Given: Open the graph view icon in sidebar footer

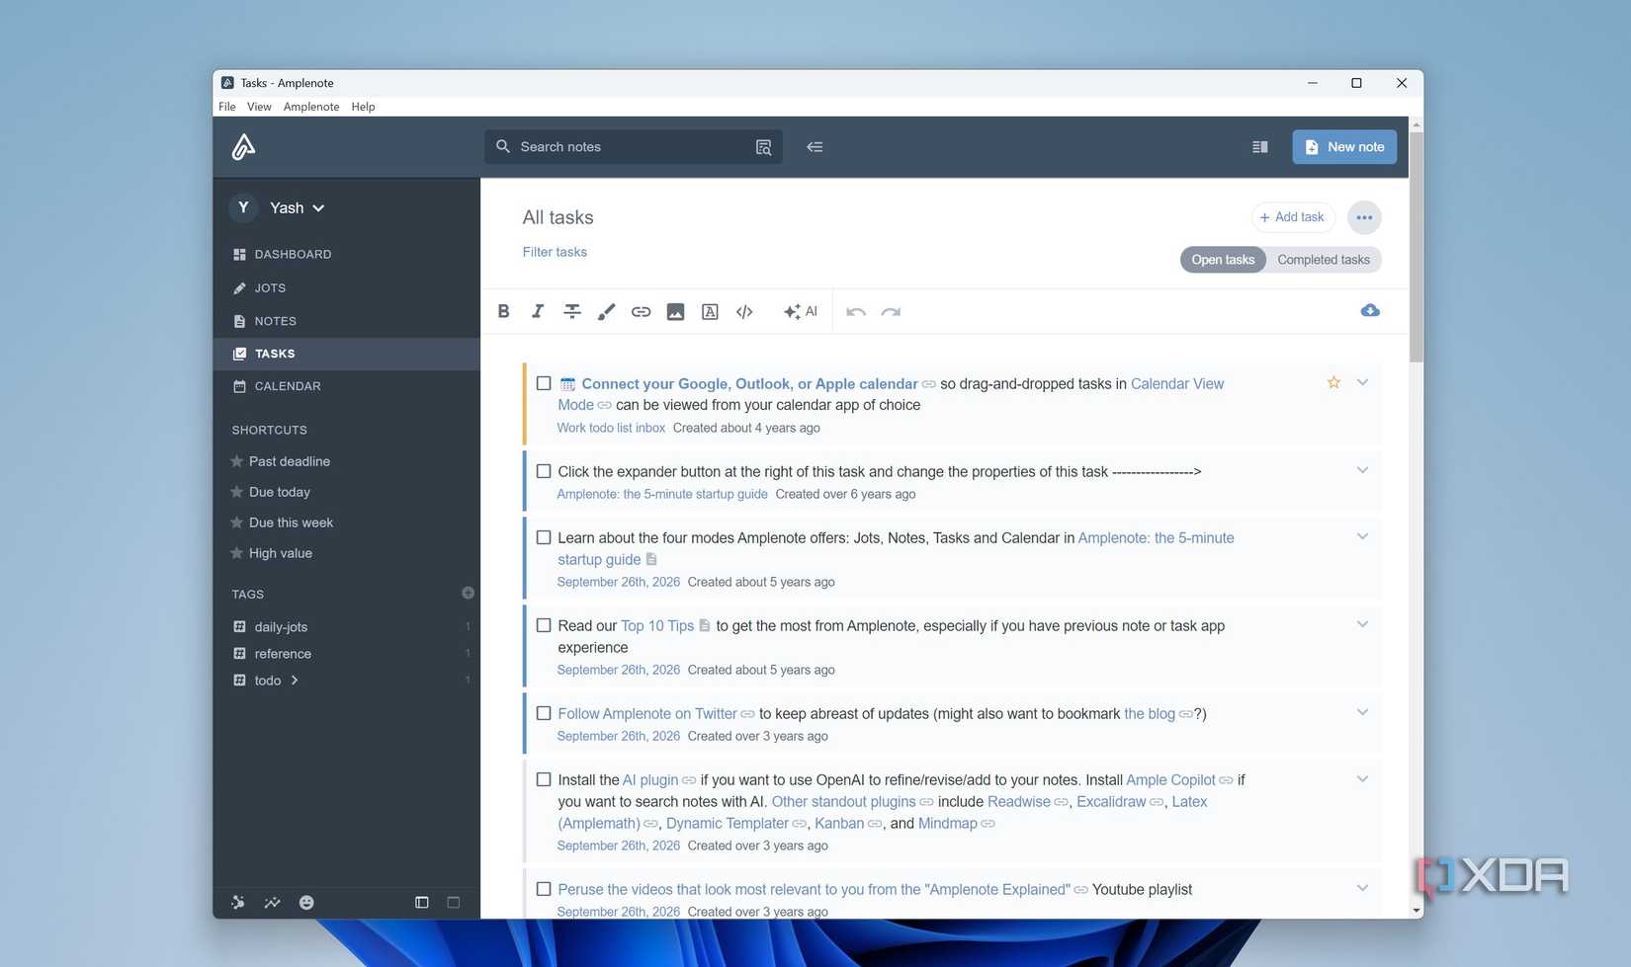Looking at the screenshot, I should click(x=238, y=902).
